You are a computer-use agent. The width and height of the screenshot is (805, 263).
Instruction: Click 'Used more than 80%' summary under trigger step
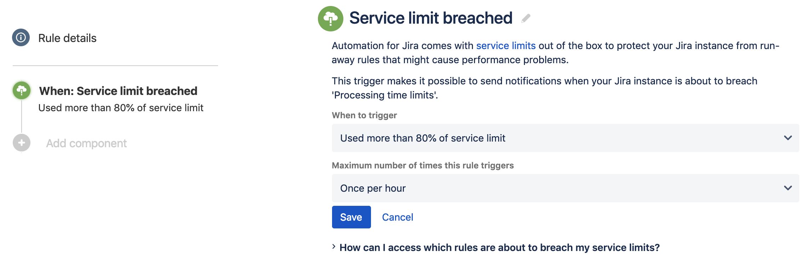click(x=121, y=108)
